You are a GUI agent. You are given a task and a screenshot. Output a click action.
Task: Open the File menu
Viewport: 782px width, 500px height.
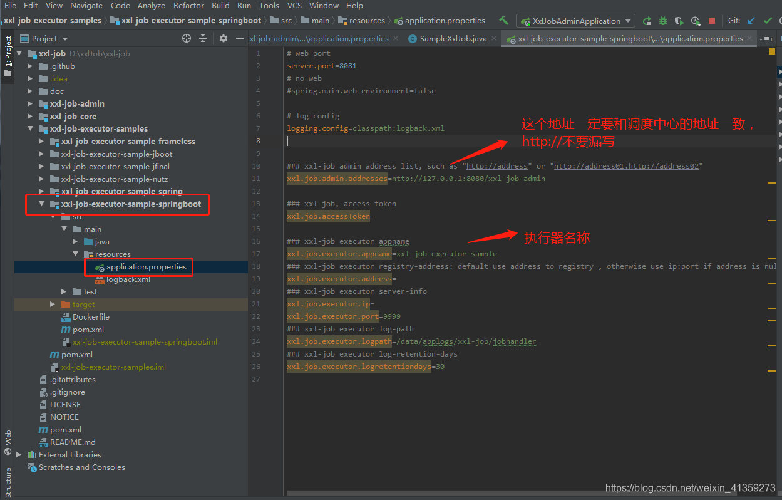click(10, 6)
